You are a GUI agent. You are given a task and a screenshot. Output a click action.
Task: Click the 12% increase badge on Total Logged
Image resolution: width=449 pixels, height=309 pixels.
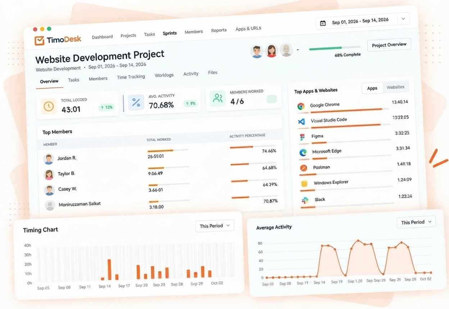[106, 107]
